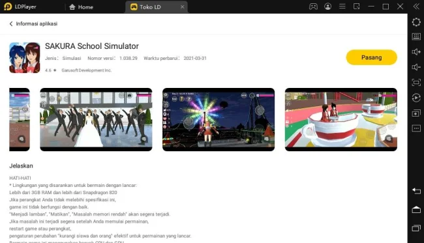The width and height of the screenshot is (424, 243).
Task: Increase volume using speaker plus icon
Action: (x=416, y=51)
